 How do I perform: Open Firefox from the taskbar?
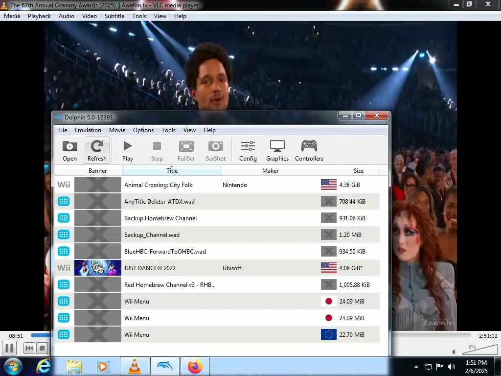tap(195, 366)
